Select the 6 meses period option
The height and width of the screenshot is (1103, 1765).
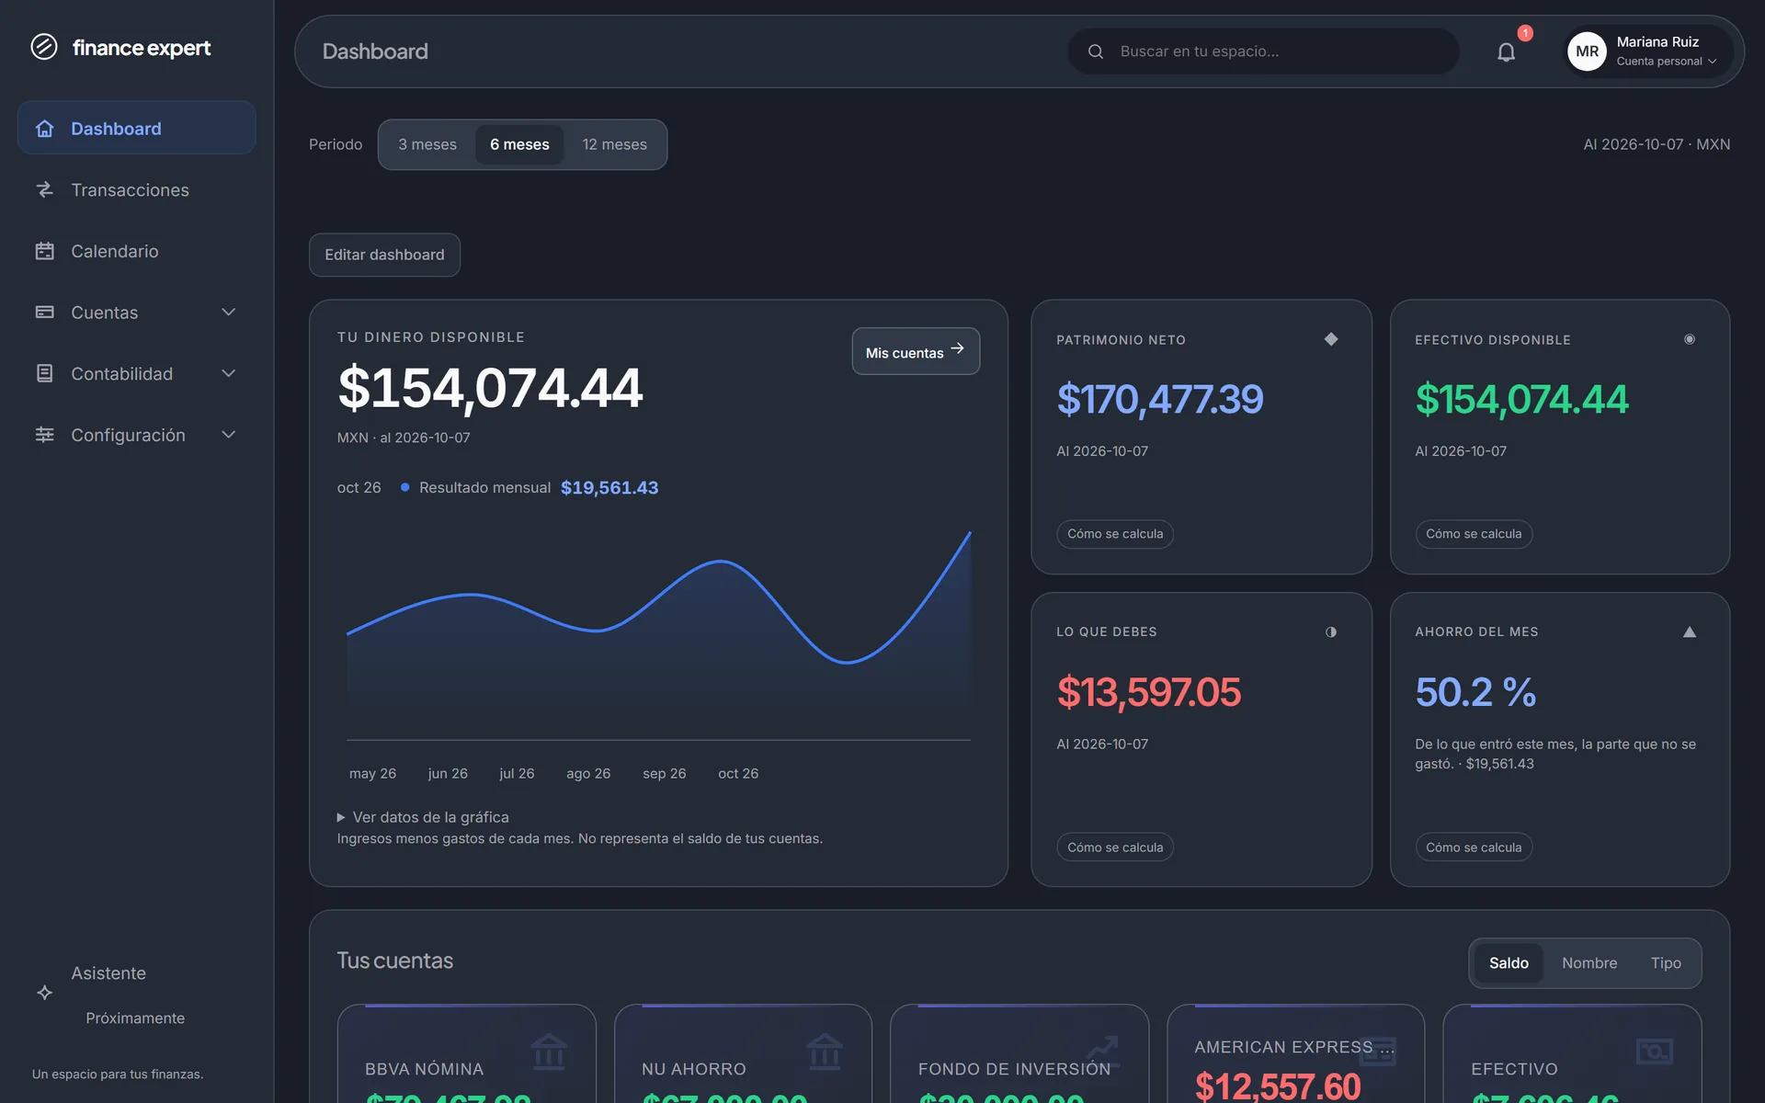[x=519, y=144]
